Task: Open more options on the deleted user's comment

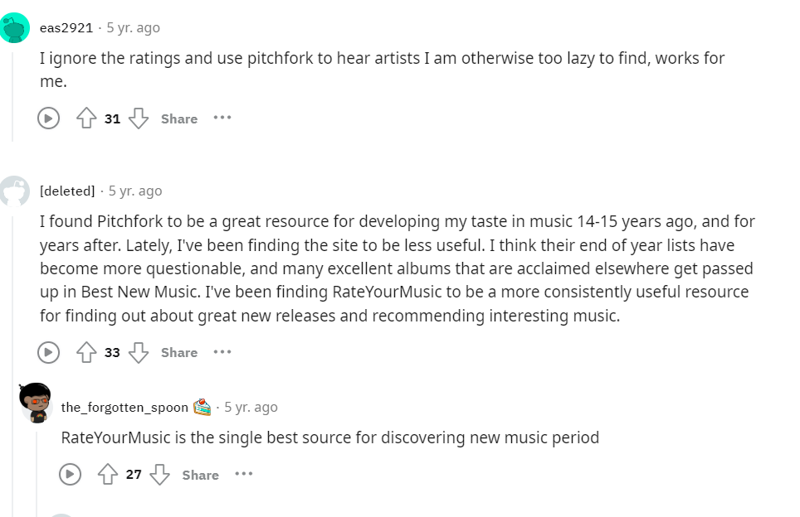Action: point(222,351)
